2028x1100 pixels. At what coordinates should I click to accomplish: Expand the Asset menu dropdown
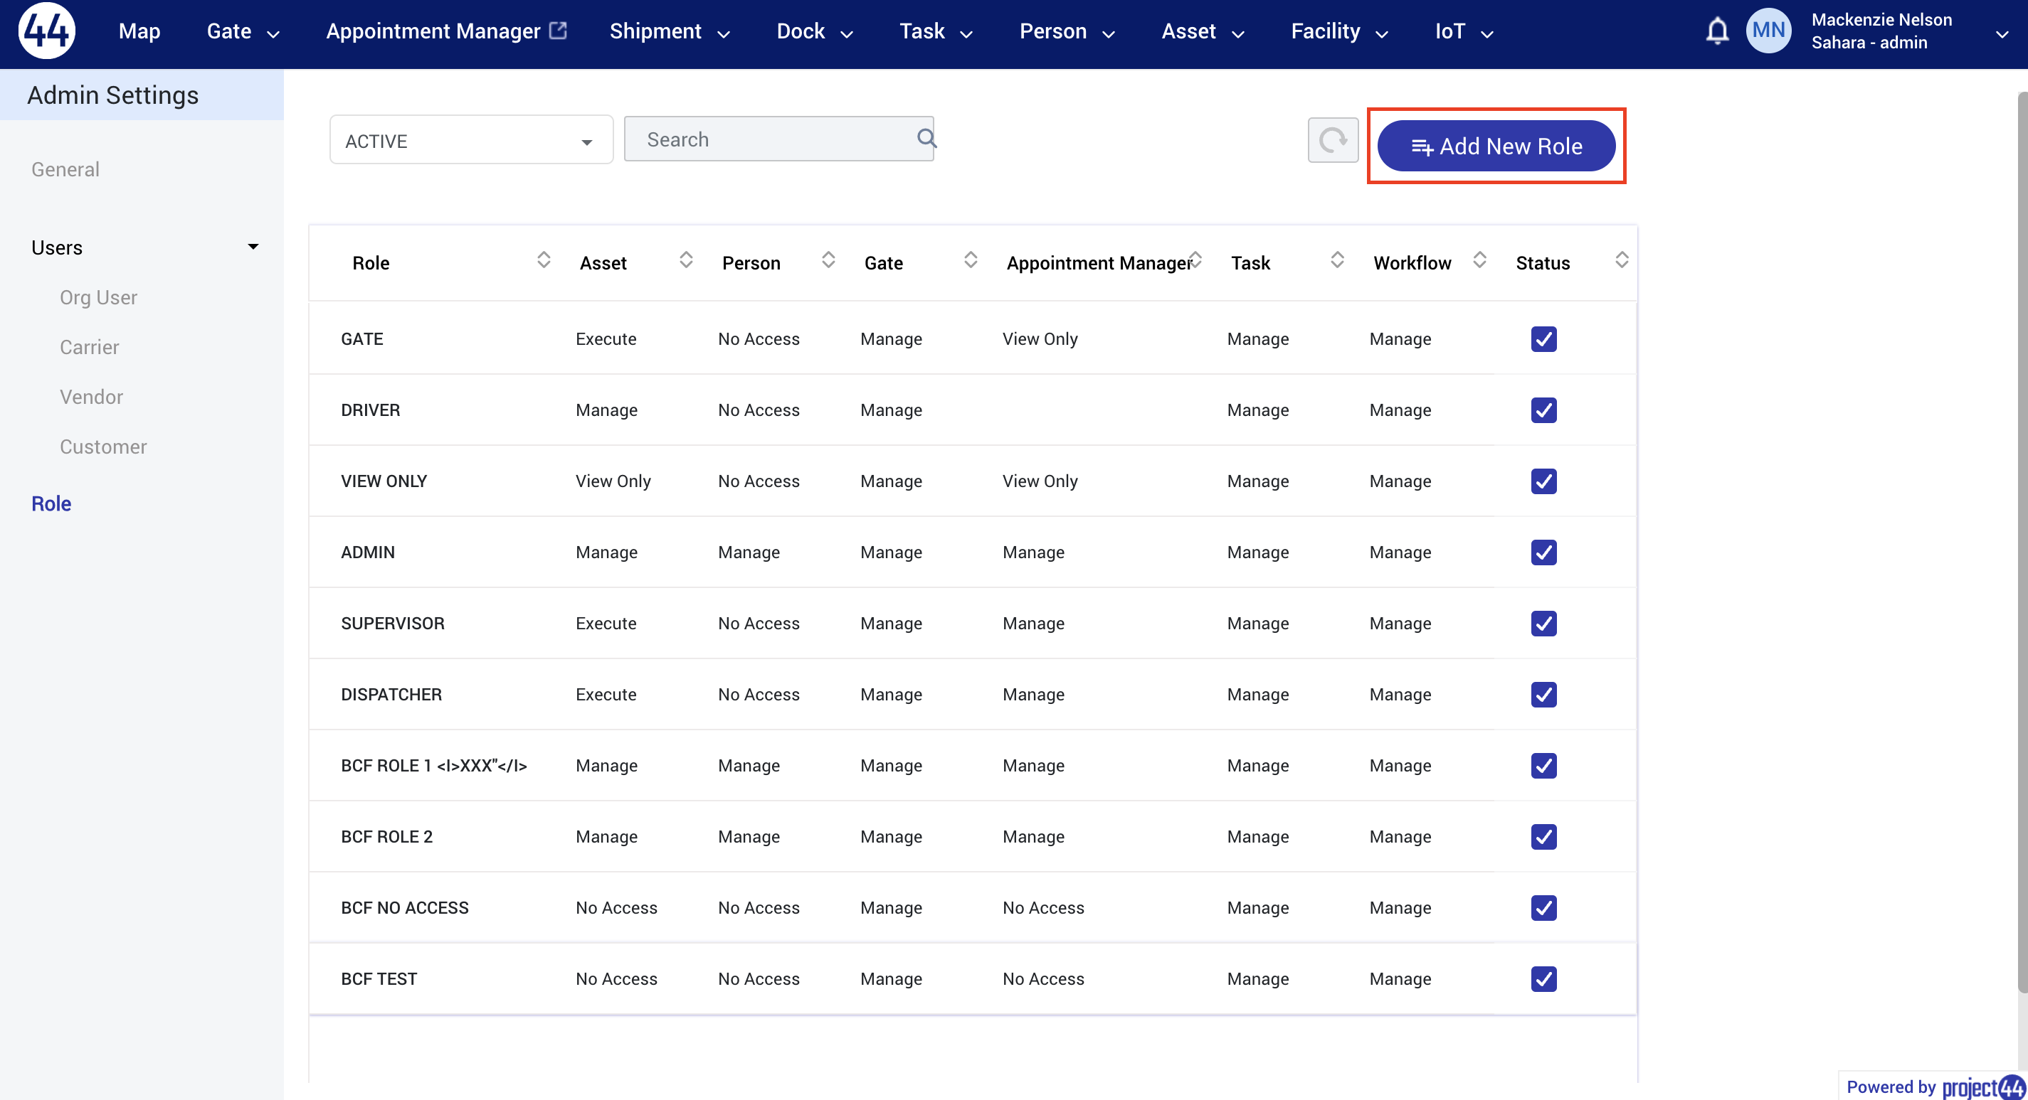click(x=1237, y=34)
